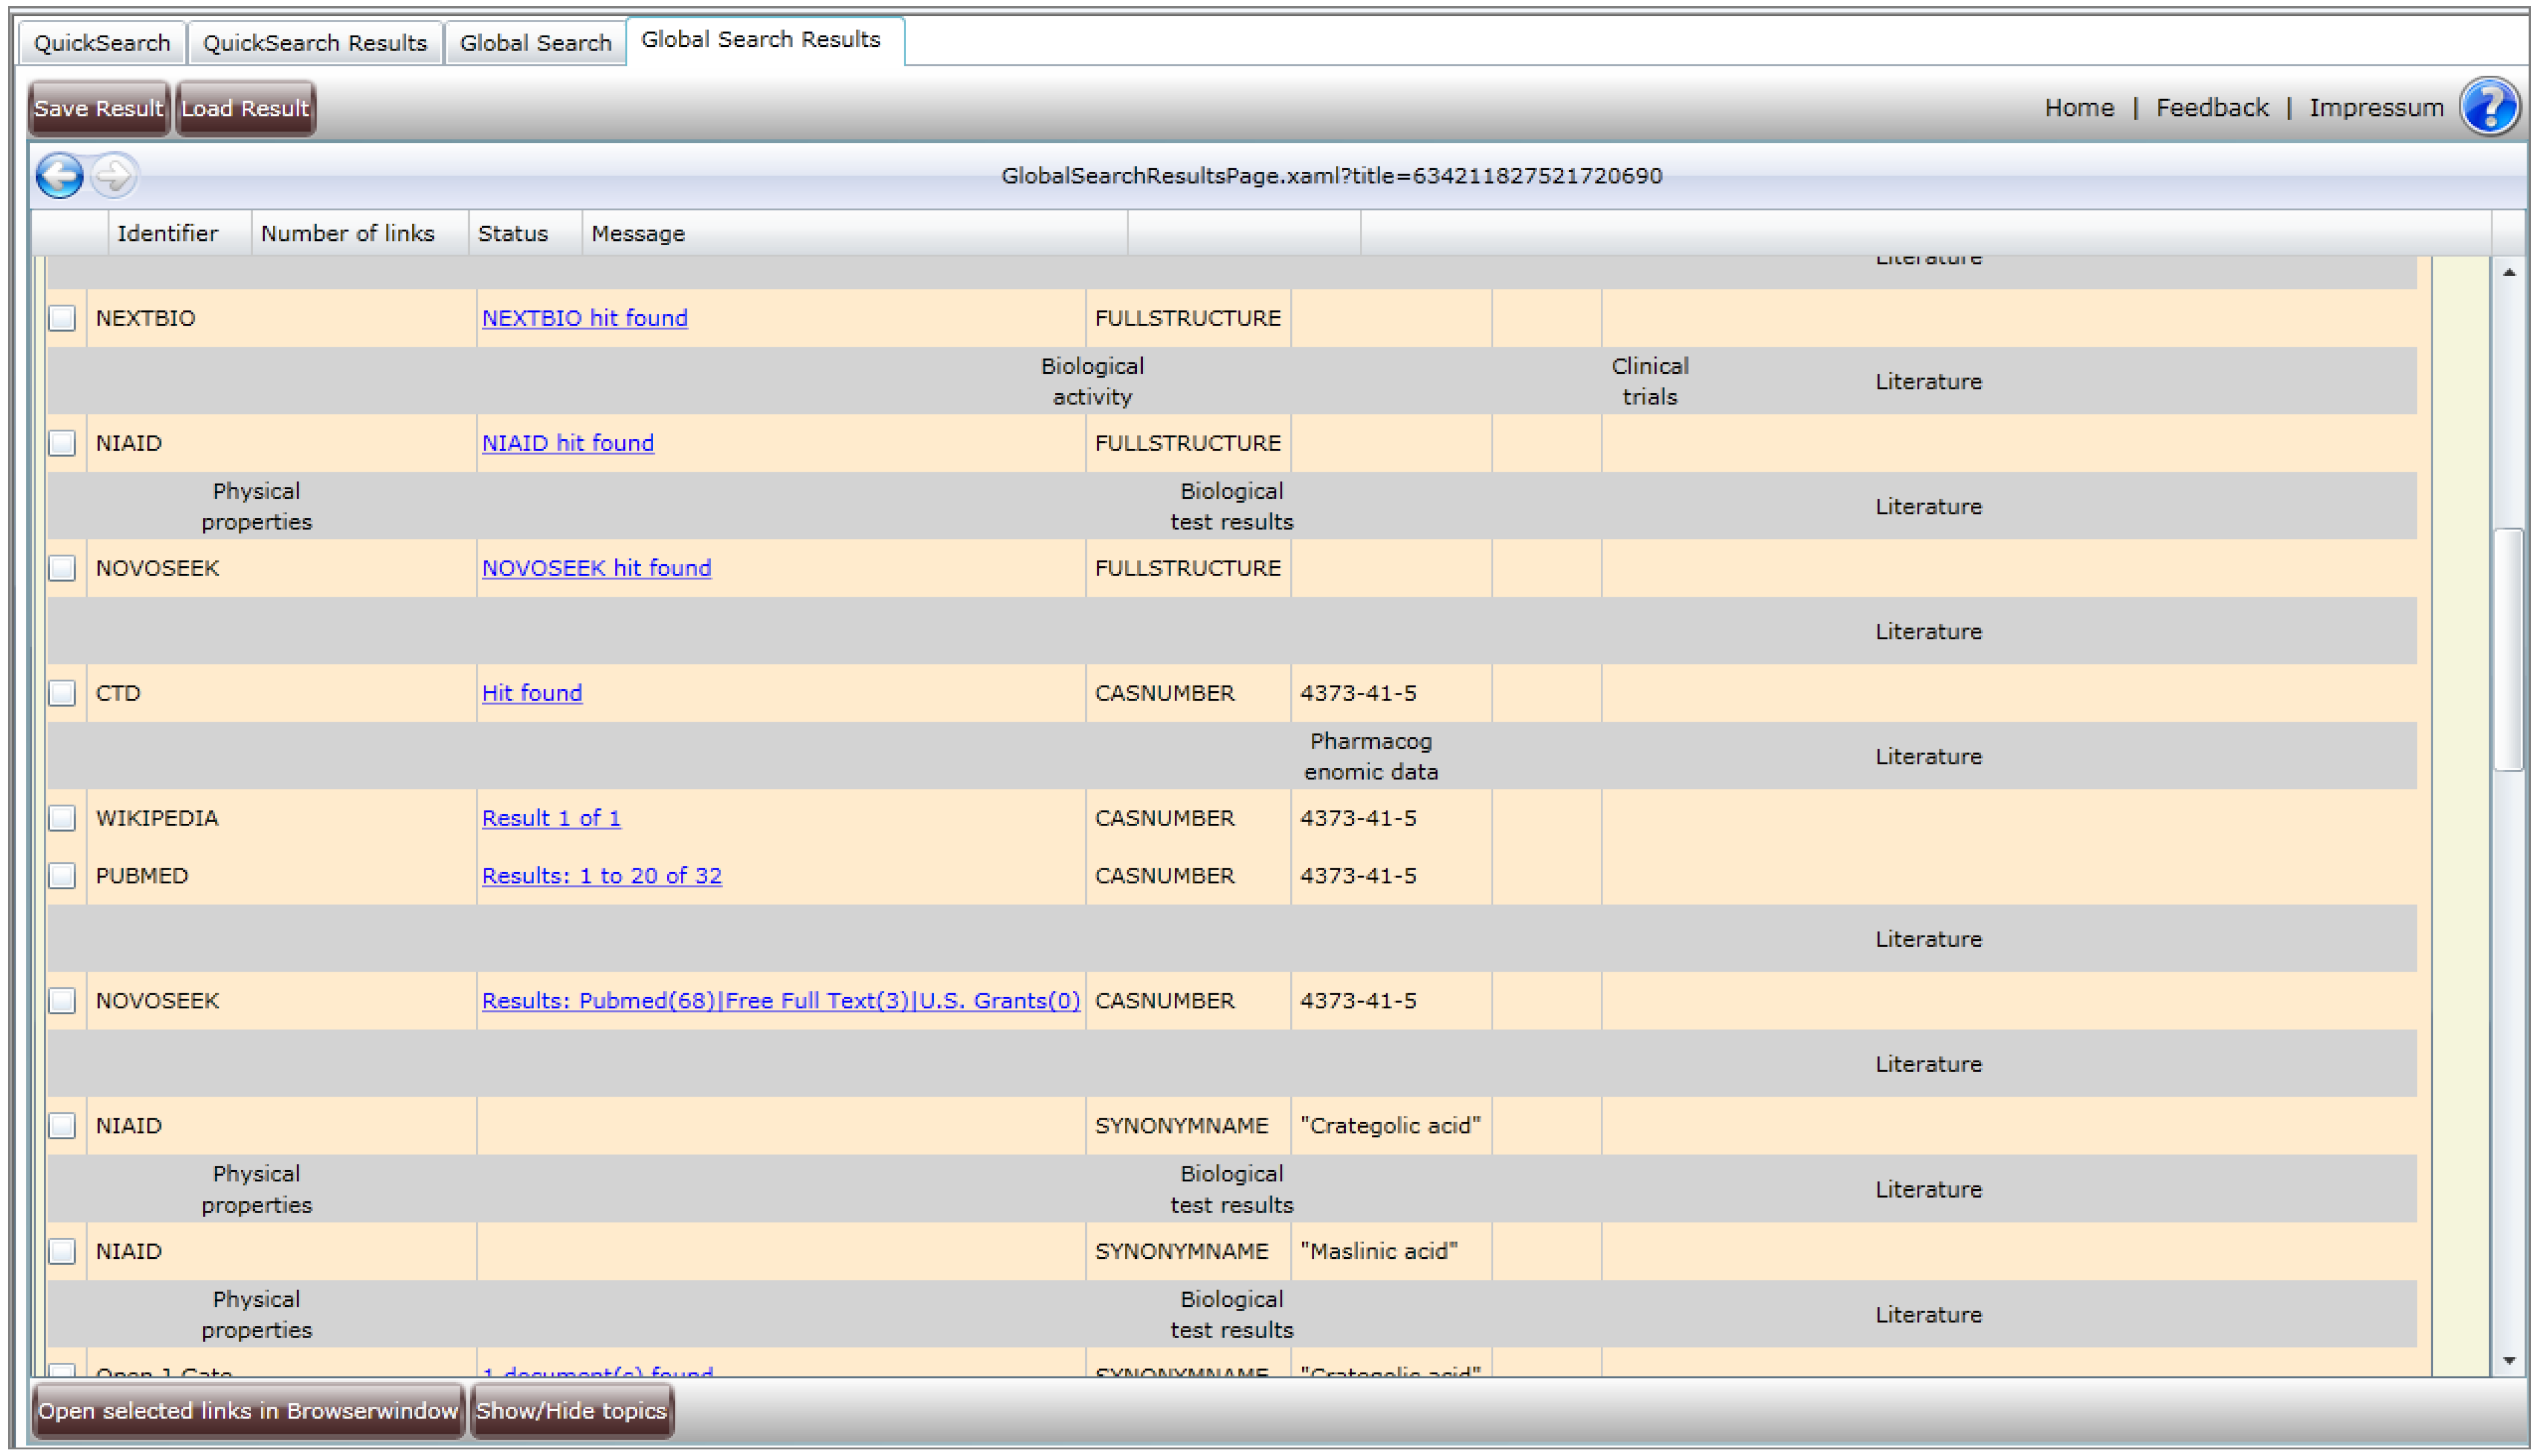Select the PUBMED row checkbox

[x=62, y=876]
